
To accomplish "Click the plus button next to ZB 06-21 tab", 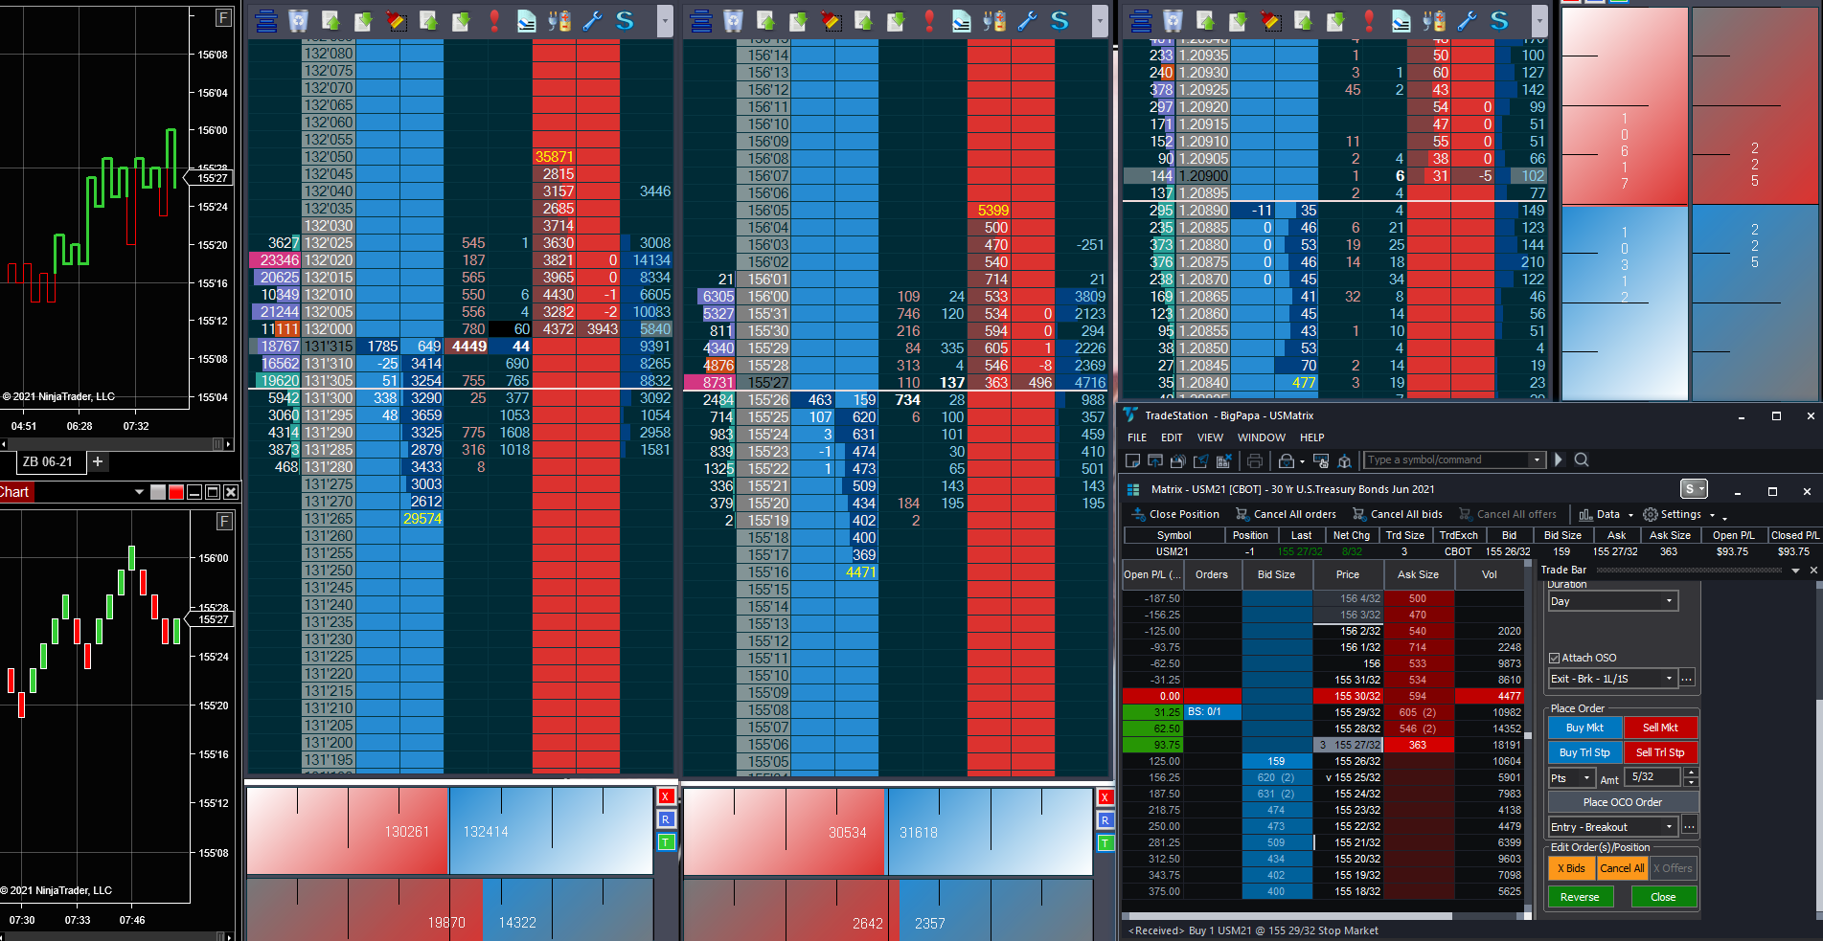I will coord(98,461).
